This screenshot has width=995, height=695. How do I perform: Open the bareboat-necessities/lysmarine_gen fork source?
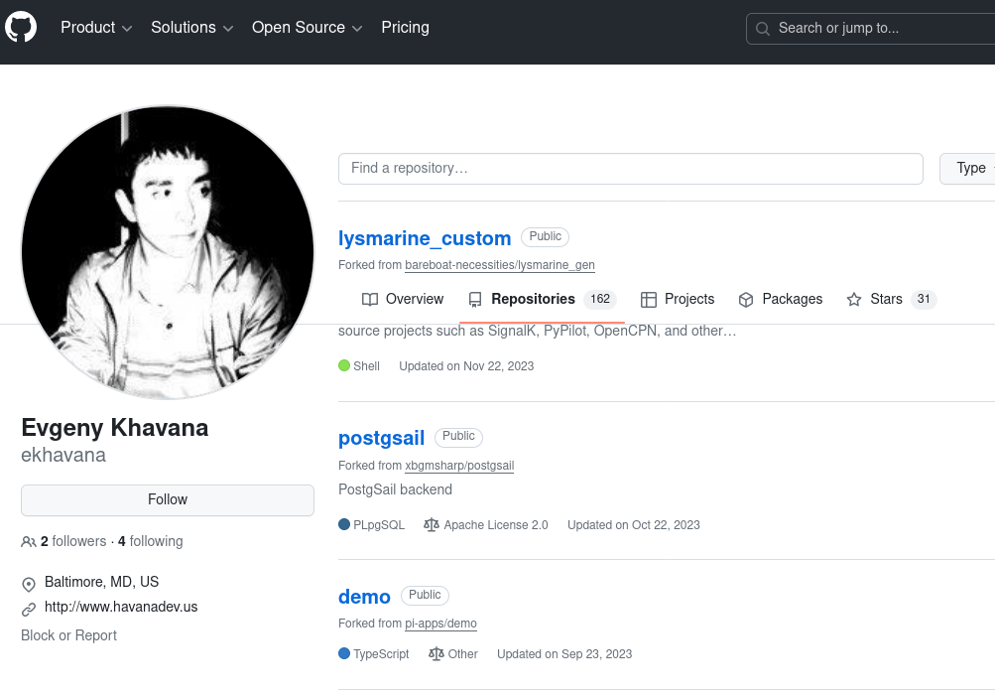[x=499, y=265]
